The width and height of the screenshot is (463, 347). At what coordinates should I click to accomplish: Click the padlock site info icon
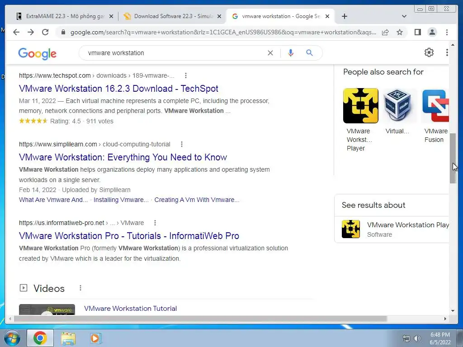[63, 32]
